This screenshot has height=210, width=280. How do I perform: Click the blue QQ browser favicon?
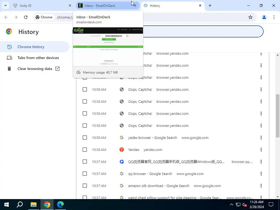click(x=122, y=162)
